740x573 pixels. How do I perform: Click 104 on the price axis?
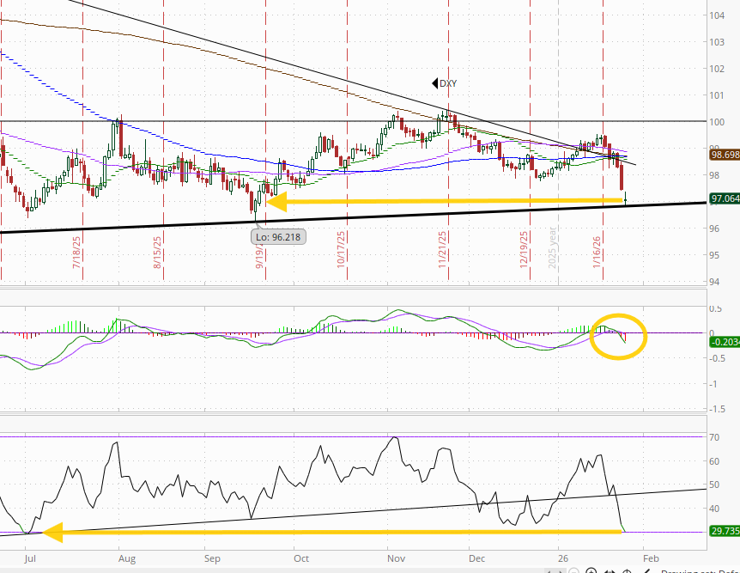click(717, 15)
